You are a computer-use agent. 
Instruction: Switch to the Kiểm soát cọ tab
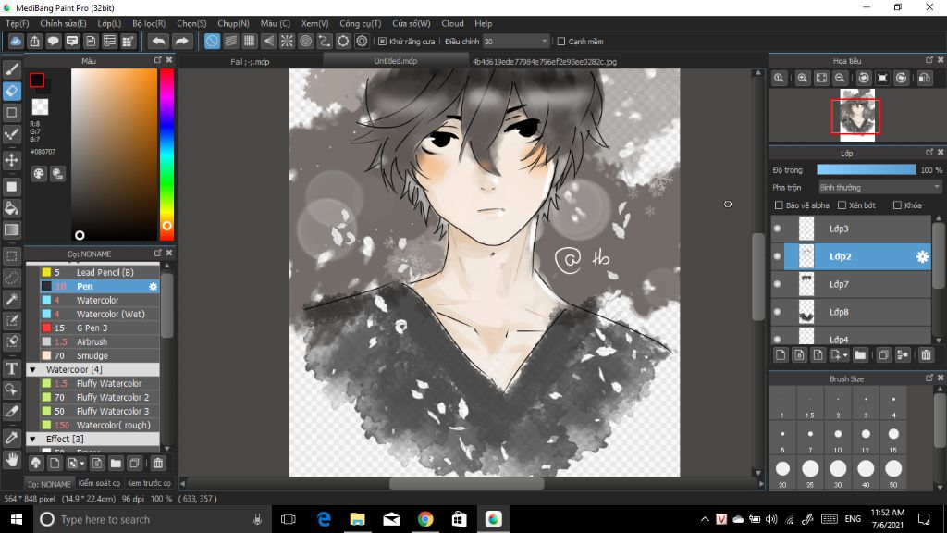click(99, 483)
